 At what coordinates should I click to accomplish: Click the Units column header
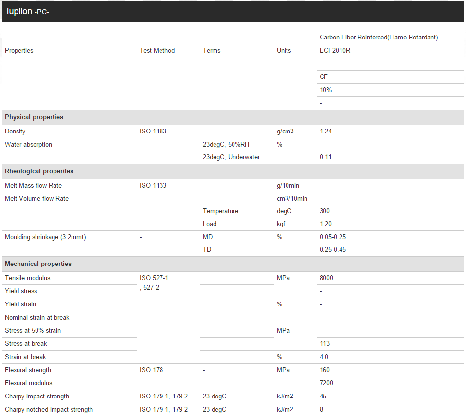[x=284, y=50]
